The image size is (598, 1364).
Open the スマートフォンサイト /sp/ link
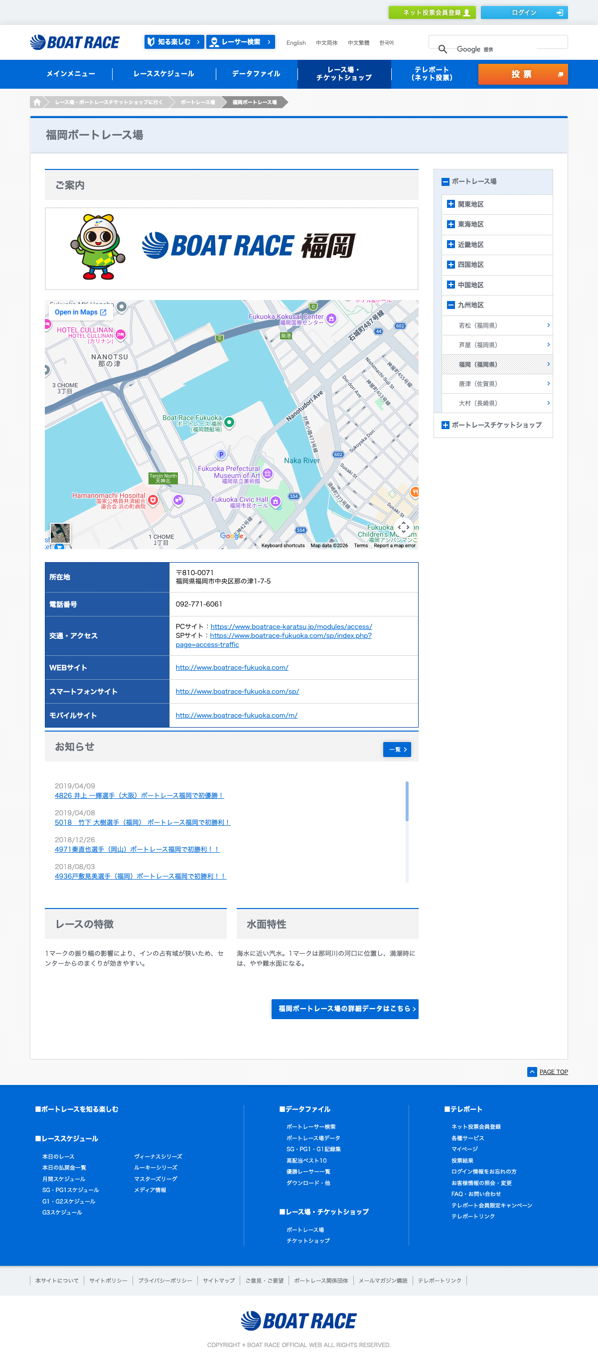(237, 691)
